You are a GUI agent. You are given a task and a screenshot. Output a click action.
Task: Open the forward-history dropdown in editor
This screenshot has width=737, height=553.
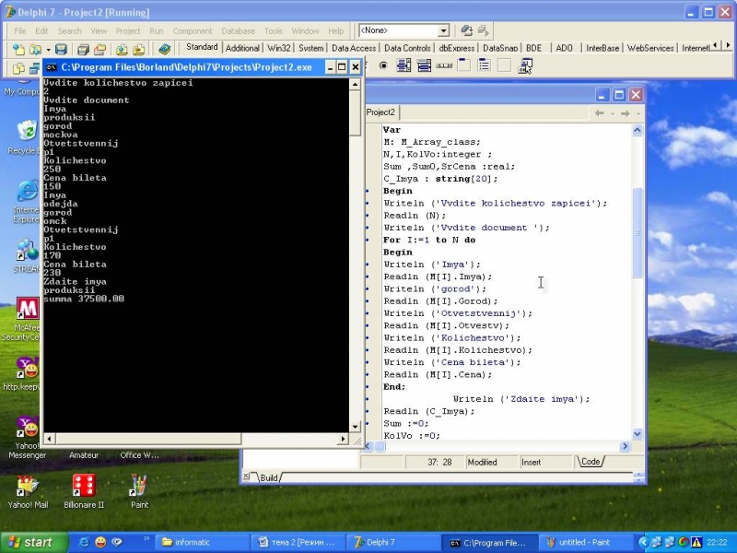638,113
